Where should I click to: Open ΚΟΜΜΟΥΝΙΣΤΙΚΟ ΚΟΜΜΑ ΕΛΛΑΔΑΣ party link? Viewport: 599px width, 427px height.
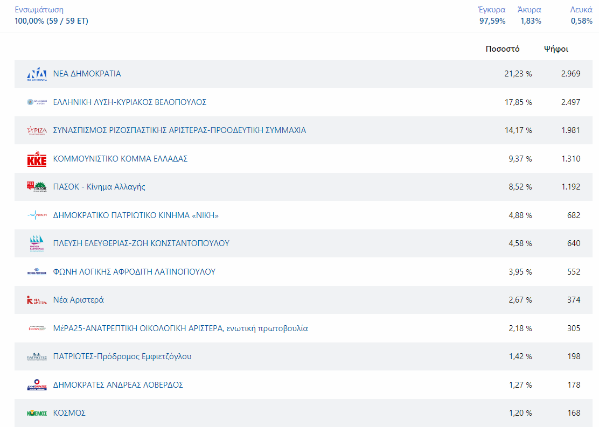(x=120, y=158)
